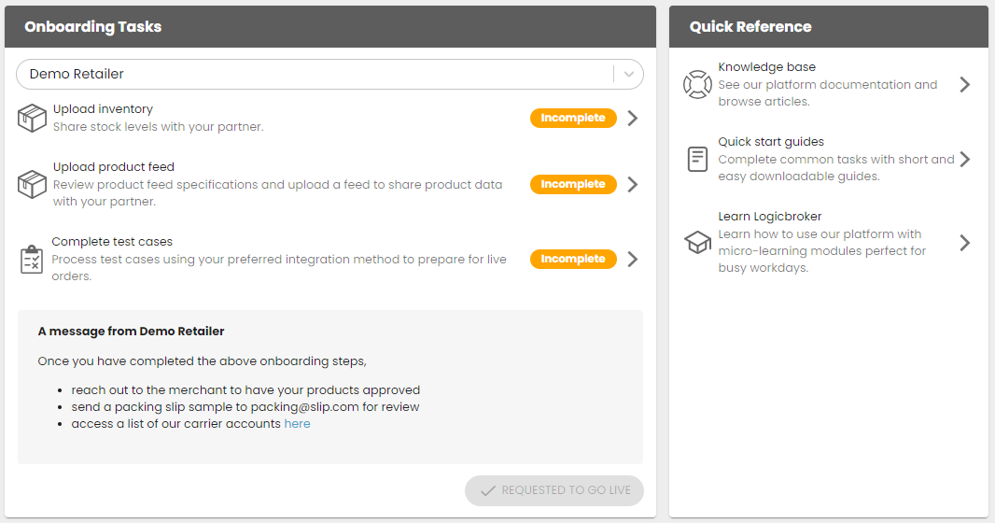
Task: Expand the Complete test cases chevron
Action: pos(633,259)
